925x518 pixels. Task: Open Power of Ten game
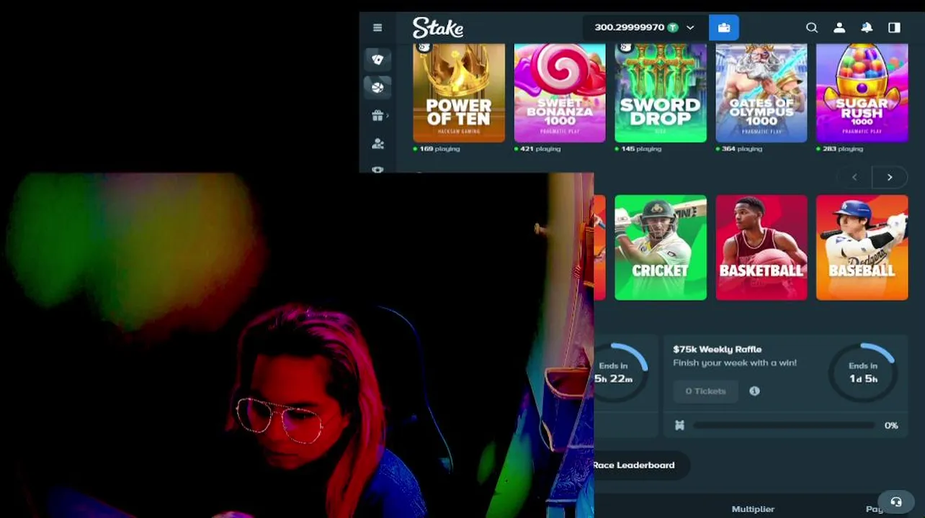coord(459,93)
